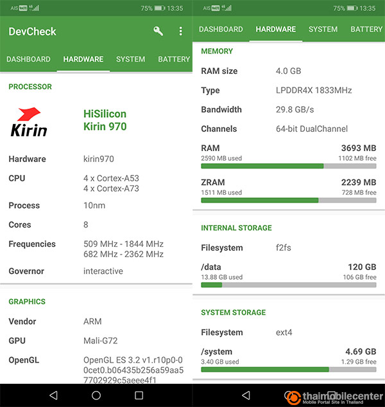Tap the 1102 MB free label
Viewport: 385px width, 407px height.
[x=357, y=158]
